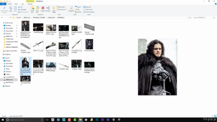217x122 pixels.
Task: Click the Task View taskbar icon
Action: click(47, 120)
